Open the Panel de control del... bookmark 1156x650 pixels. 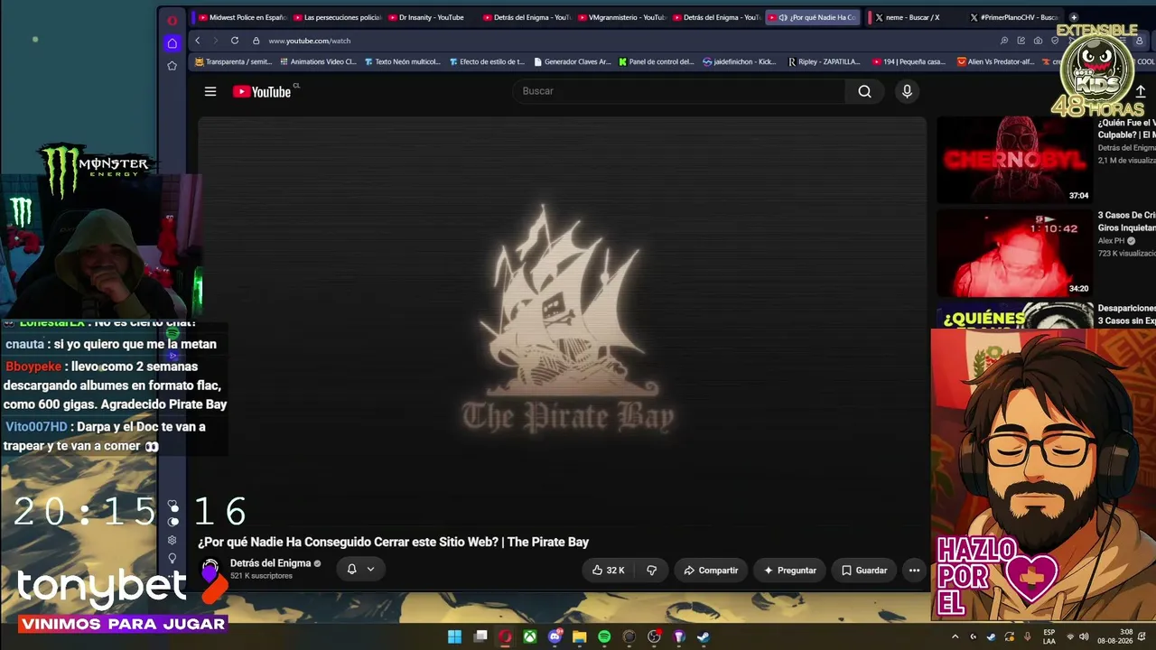click(657, 62)
